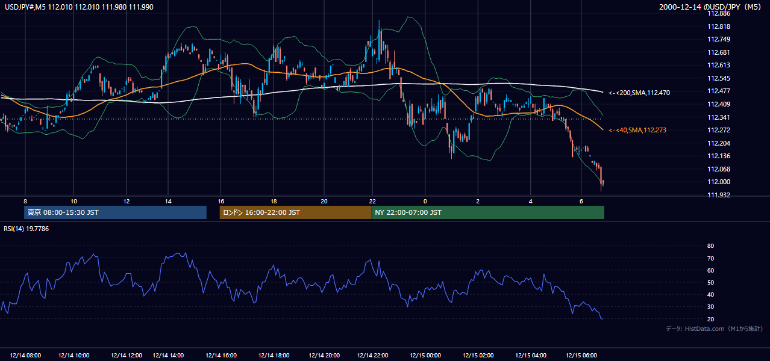Click the 12/15 04:00 time label
770x361 pixels.
click(530, 355)
